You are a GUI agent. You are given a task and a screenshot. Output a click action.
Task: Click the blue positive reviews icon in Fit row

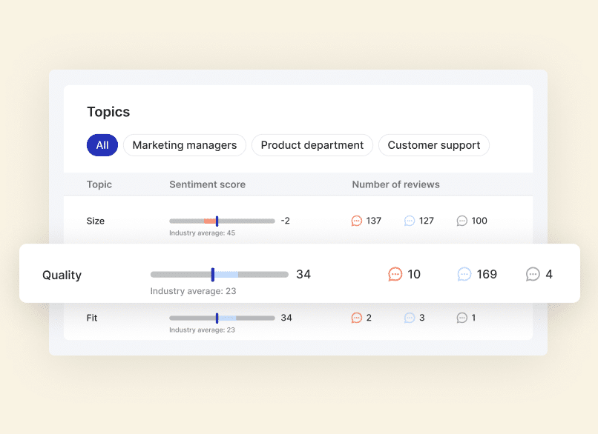[410, 318]
